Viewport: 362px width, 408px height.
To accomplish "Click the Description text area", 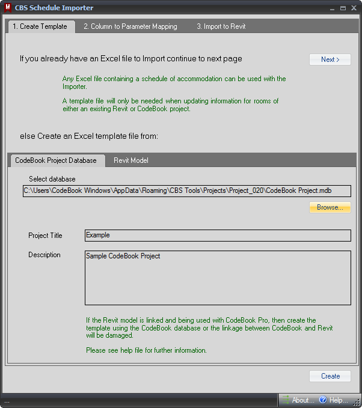I will [218, 278].
